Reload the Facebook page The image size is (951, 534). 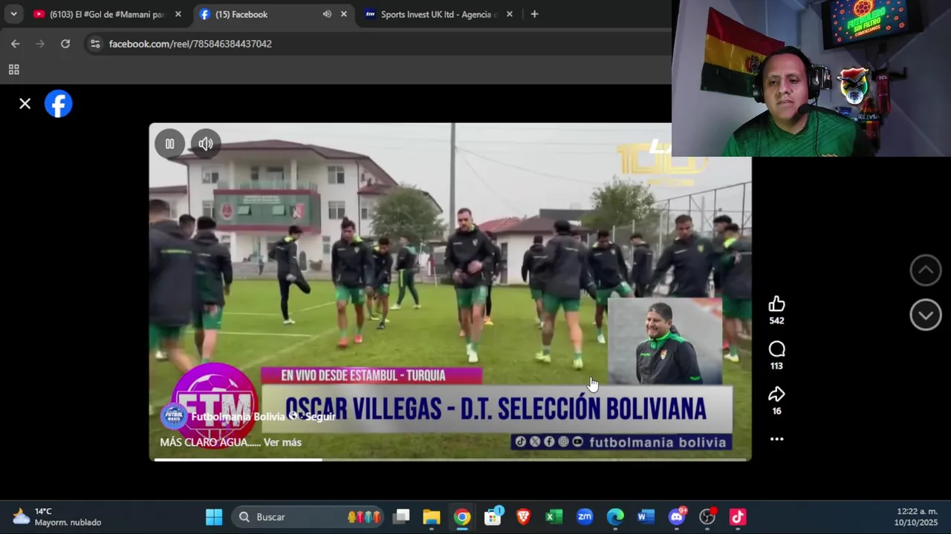(65, 44)
